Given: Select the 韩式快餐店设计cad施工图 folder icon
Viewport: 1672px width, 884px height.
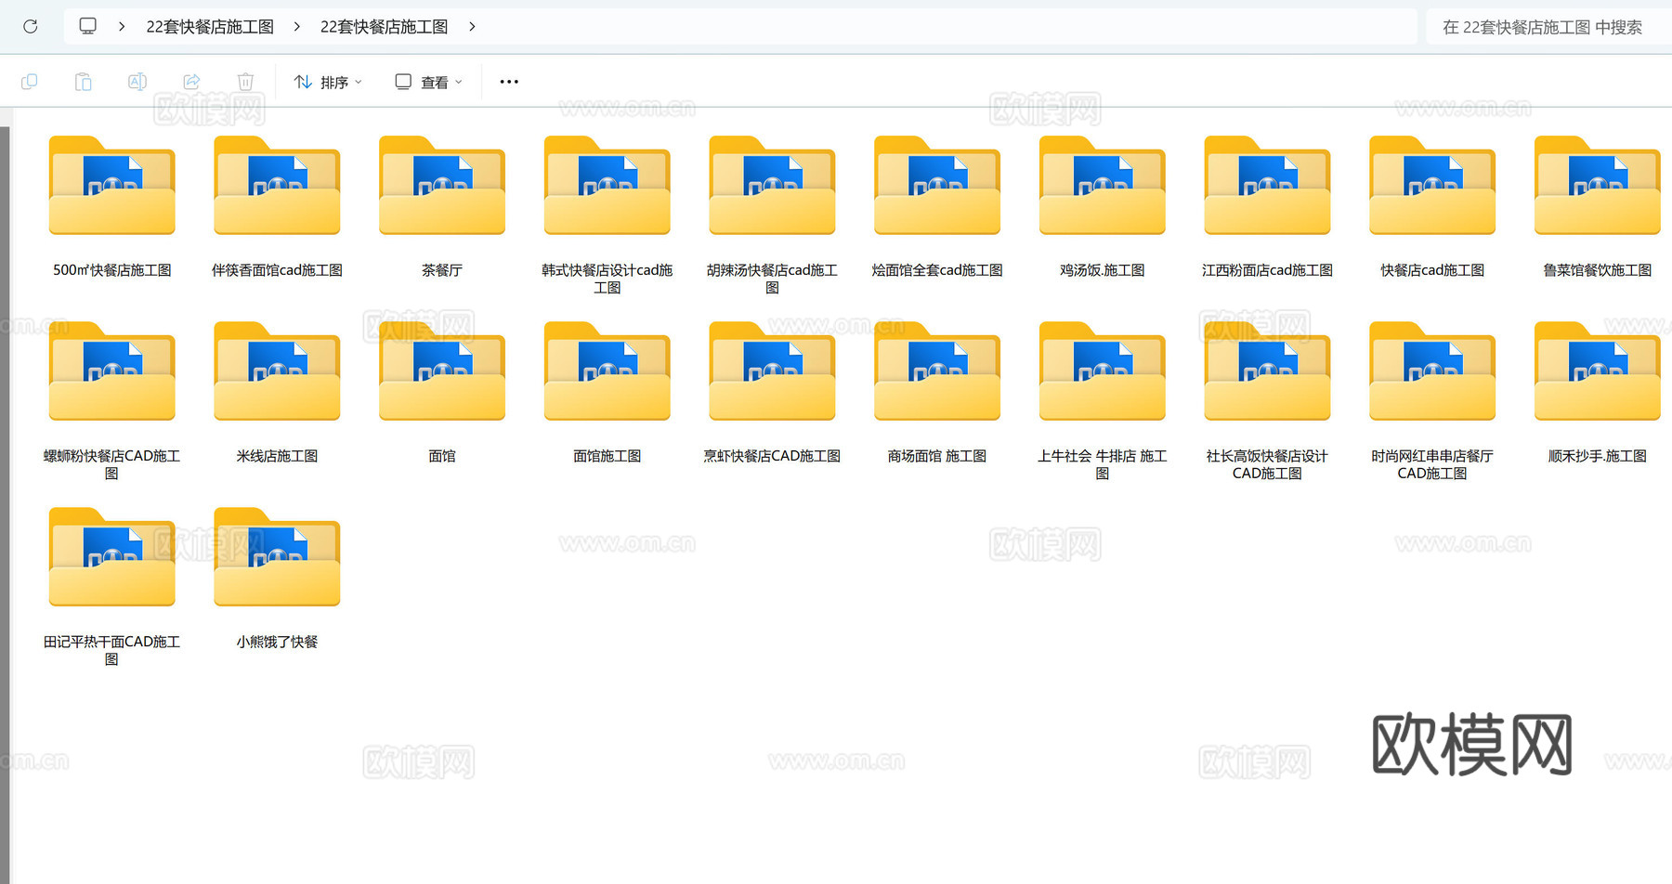Looking at the screenshot, I should [607, 186].
